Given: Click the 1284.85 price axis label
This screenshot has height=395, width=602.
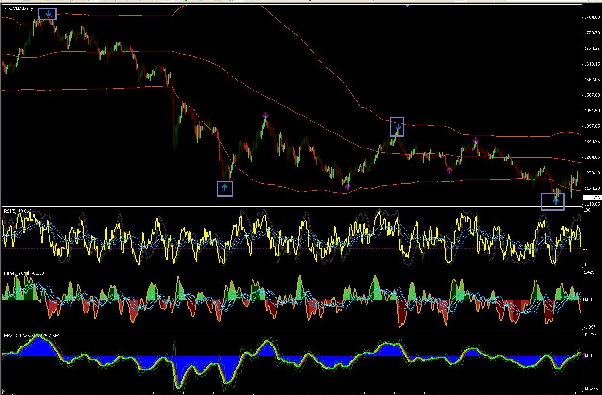Looking at the screenshot, I should [x=591, y=157].
